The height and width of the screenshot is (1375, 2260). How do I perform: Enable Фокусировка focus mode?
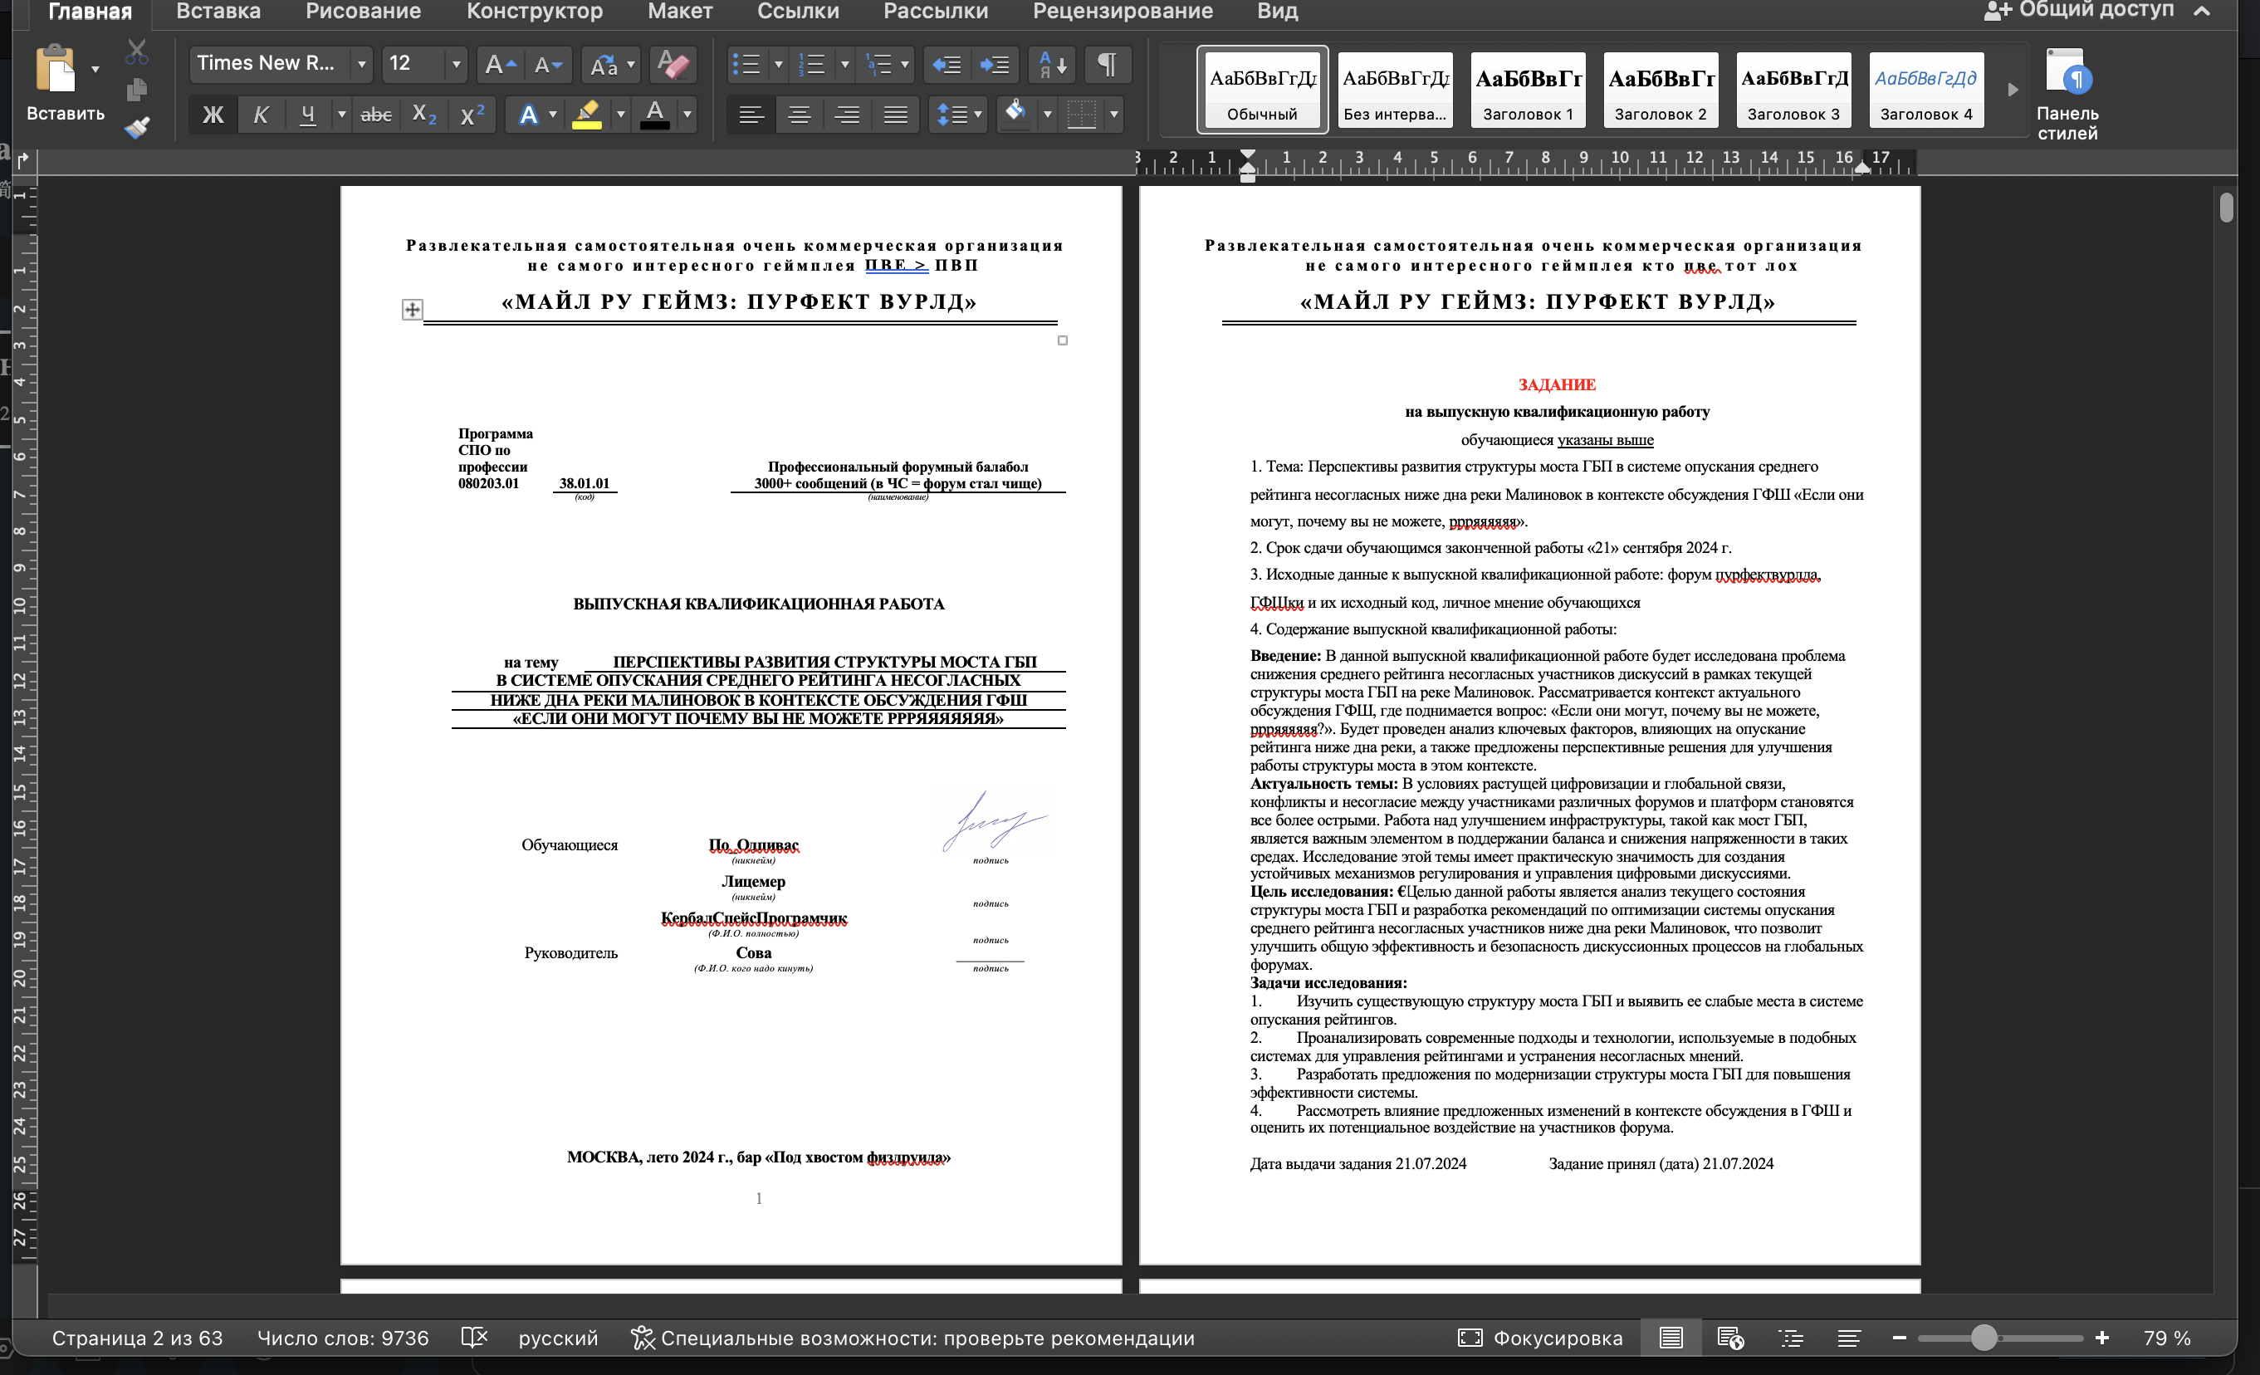tap(1540, 1338)
